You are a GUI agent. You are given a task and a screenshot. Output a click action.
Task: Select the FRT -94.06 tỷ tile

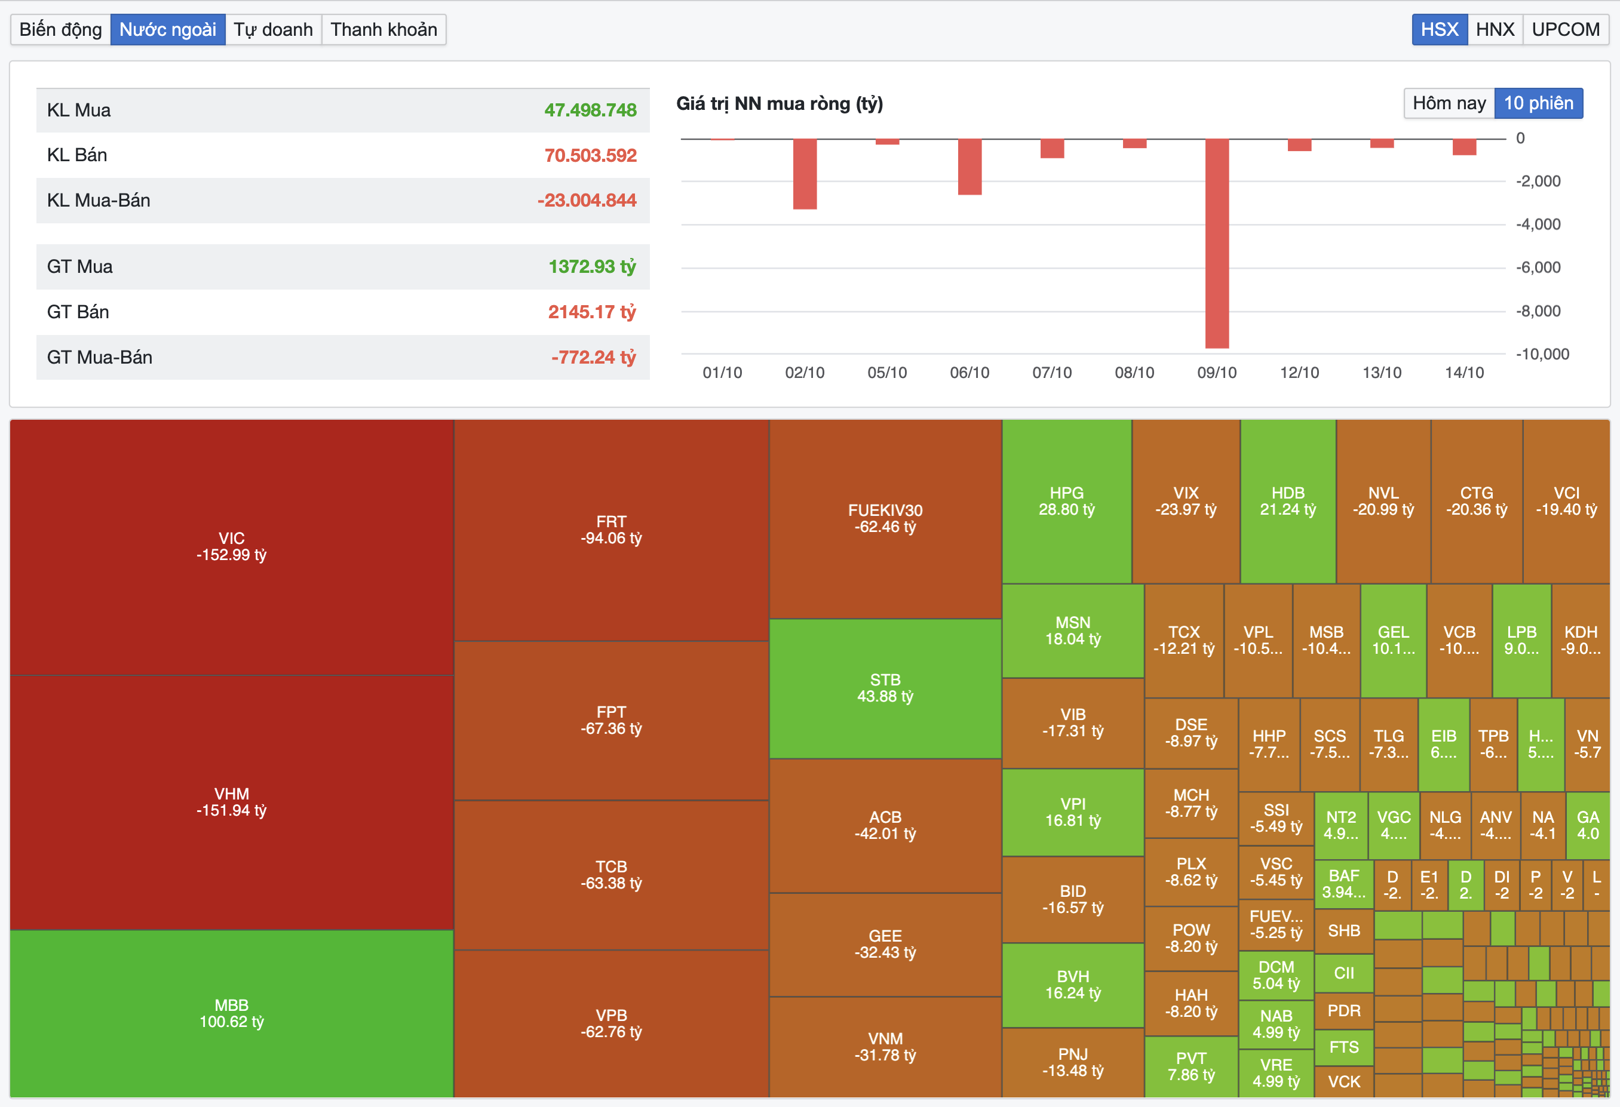click(x=611, y=530)
